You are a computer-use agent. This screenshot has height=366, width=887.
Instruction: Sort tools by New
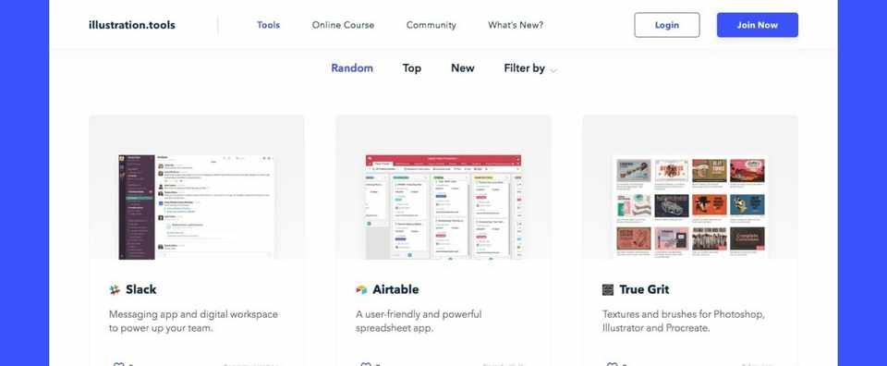point(462,67)
